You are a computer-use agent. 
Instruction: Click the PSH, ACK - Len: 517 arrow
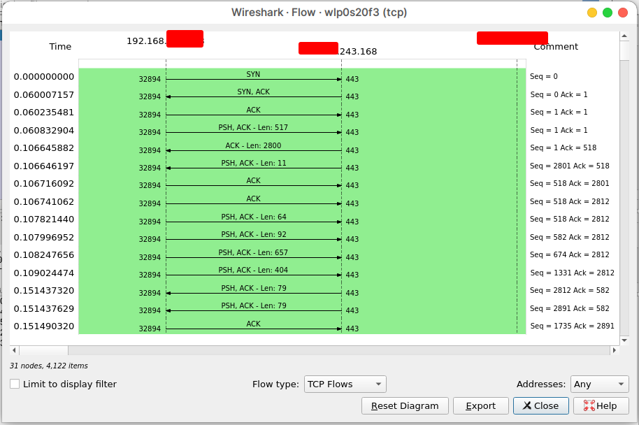[253, 131]
